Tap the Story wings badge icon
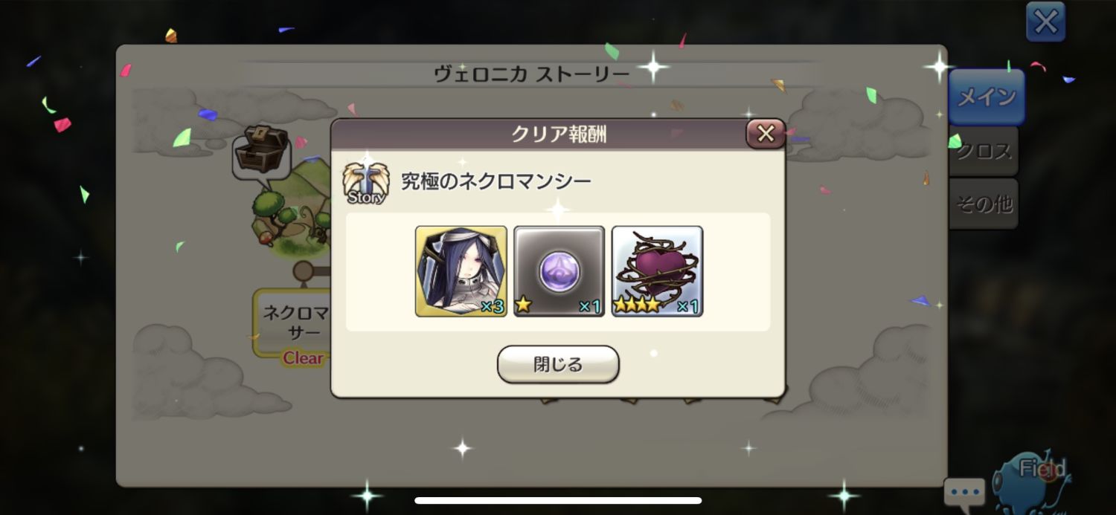This screenshot has height=515, width=1116. [365, 183]
